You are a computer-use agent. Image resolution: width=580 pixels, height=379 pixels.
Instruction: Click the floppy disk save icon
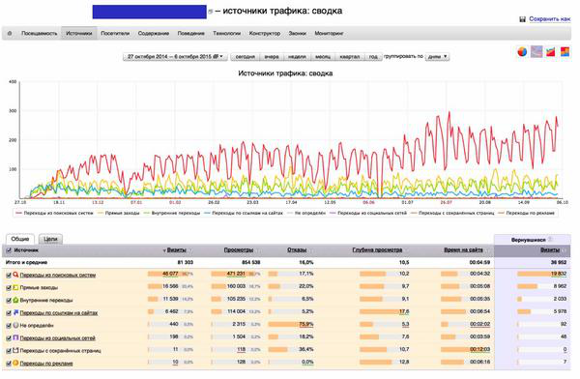pos(522,19)
